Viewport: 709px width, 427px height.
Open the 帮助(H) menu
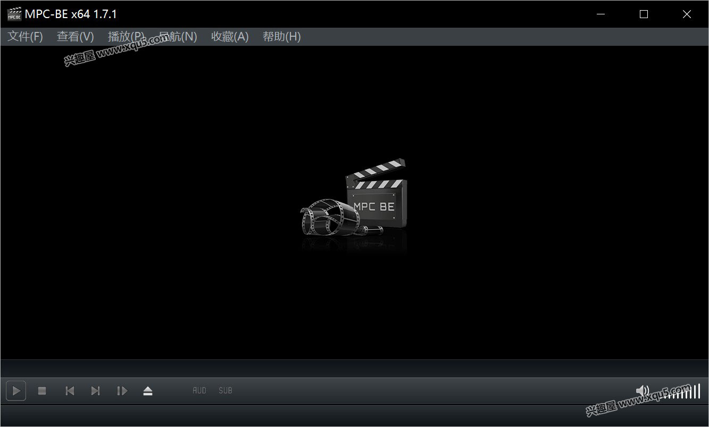tap(281, 37)
